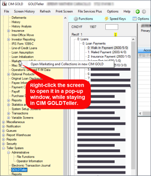Click the account grid scroll-left arrow
Screen dimensions: 151x176
click(x=140, y=113)
